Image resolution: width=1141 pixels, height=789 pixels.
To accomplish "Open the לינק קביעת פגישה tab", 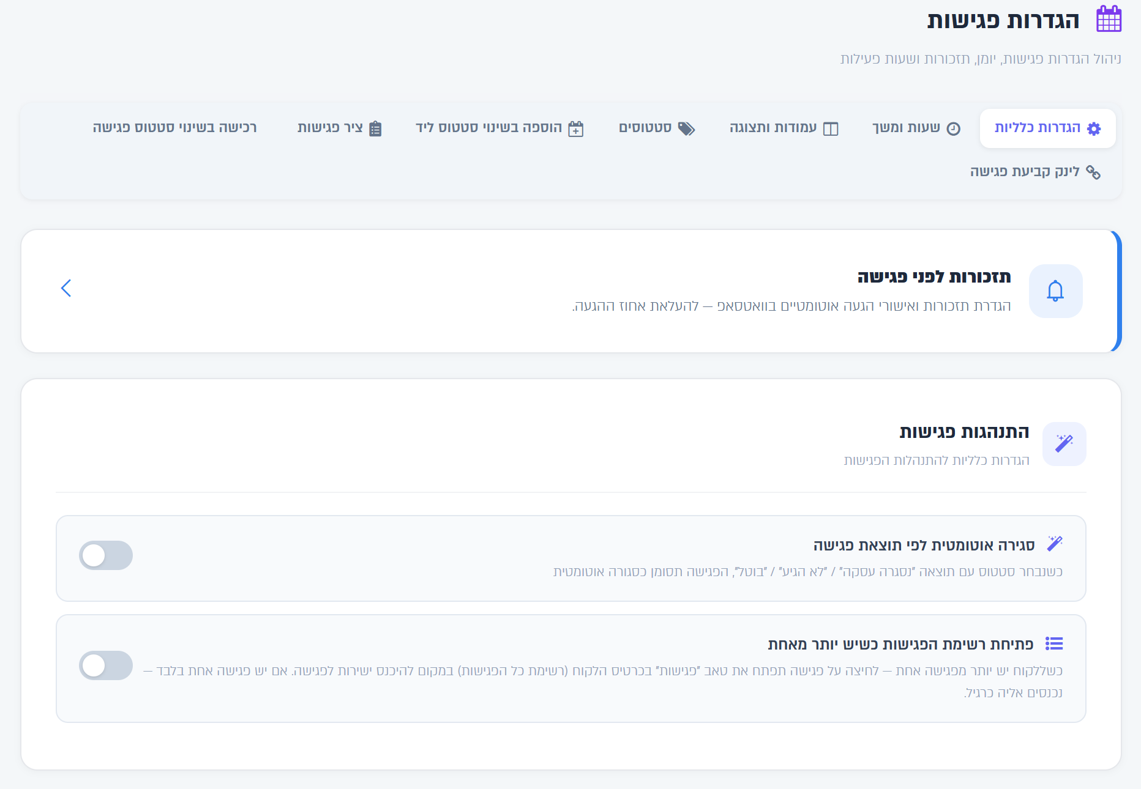I will 1036,172.
